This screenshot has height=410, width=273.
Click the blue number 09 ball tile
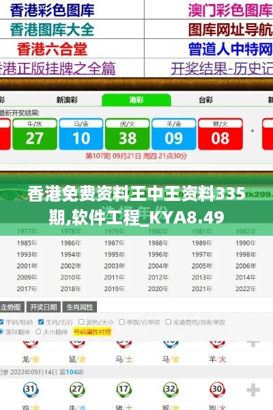[x=174, y=134]
